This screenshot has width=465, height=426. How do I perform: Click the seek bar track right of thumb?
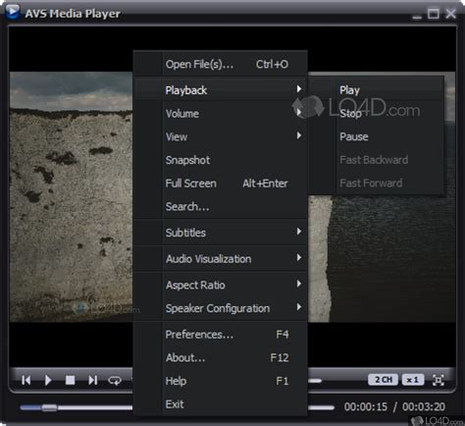click(95, 407)
